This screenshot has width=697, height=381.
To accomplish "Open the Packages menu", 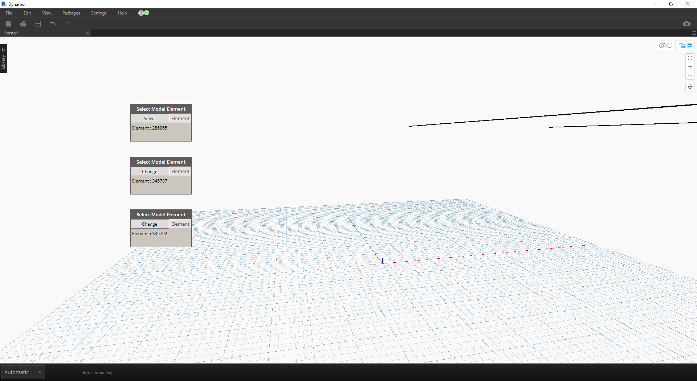I will click(71, 13).
